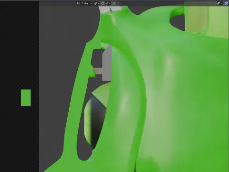
Task: Toggle the blue gizmo button top right
Action: [226, 3]
